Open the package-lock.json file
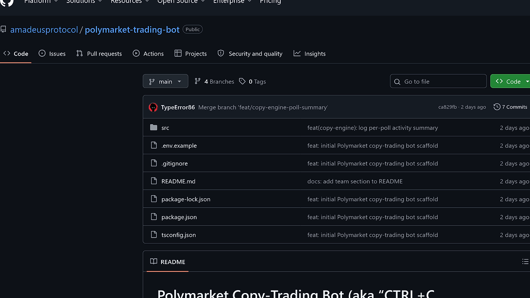The image size is (530, 298). (x=186, y=199)
